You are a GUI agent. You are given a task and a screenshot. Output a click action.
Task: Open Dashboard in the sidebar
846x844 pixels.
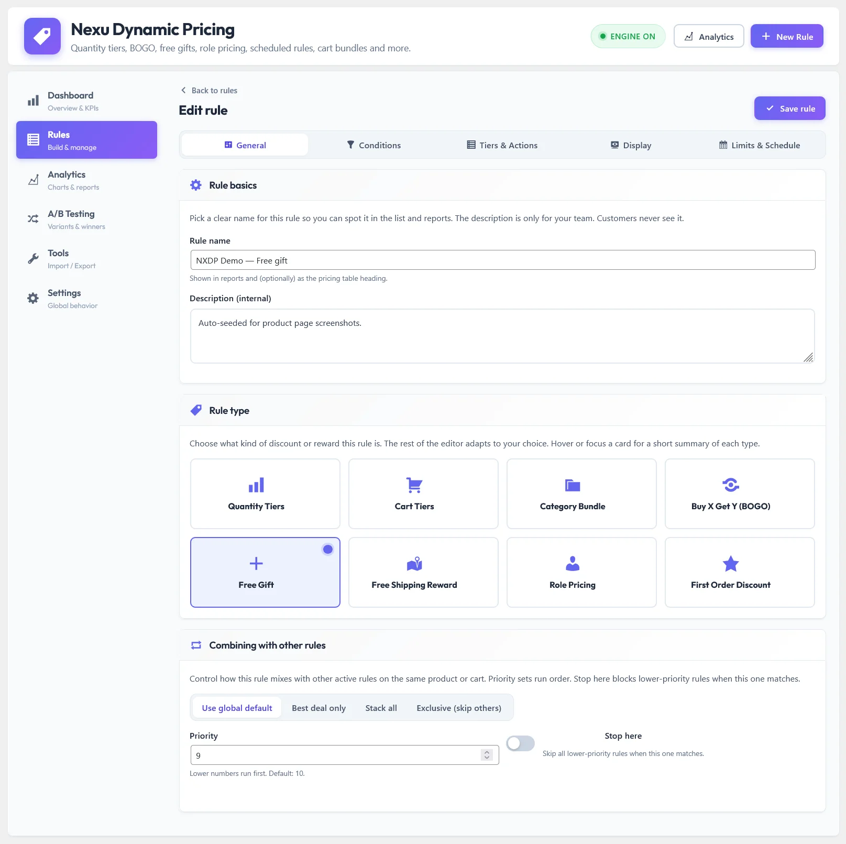(86, 101)
